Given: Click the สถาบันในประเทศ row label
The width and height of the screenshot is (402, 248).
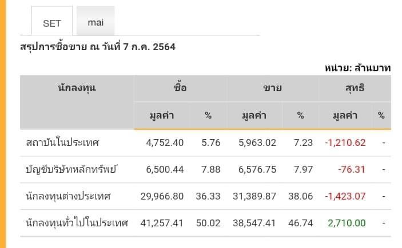Looking at the screenshot, I should 62,143.
